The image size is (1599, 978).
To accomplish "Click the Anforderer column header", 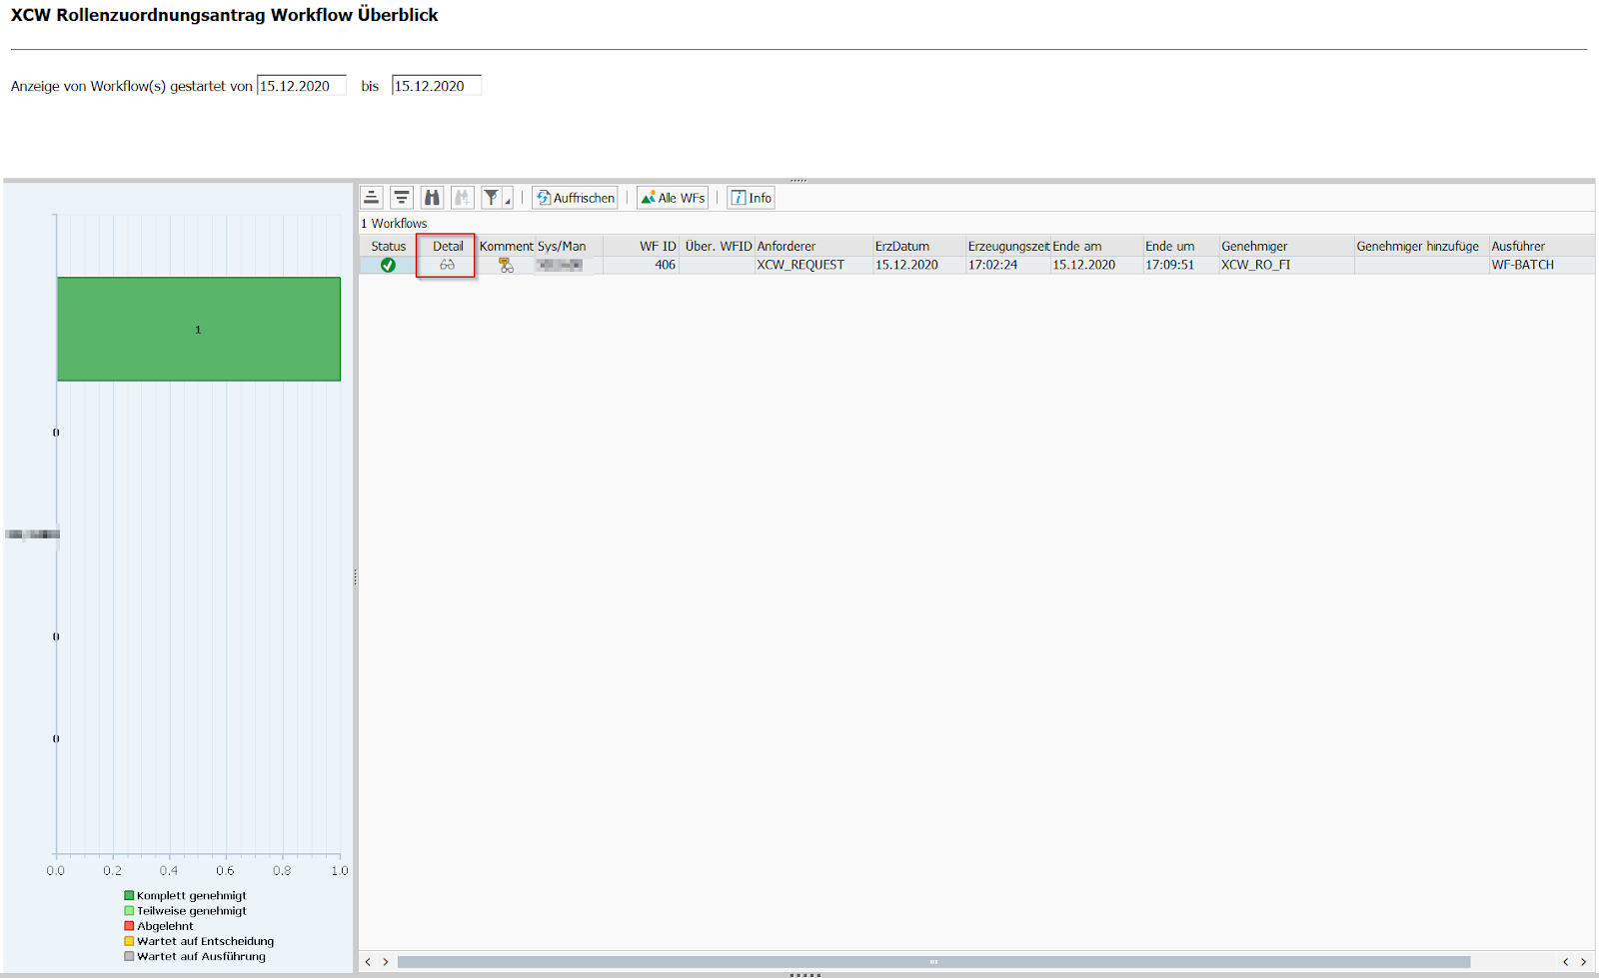I will point(813,246).
